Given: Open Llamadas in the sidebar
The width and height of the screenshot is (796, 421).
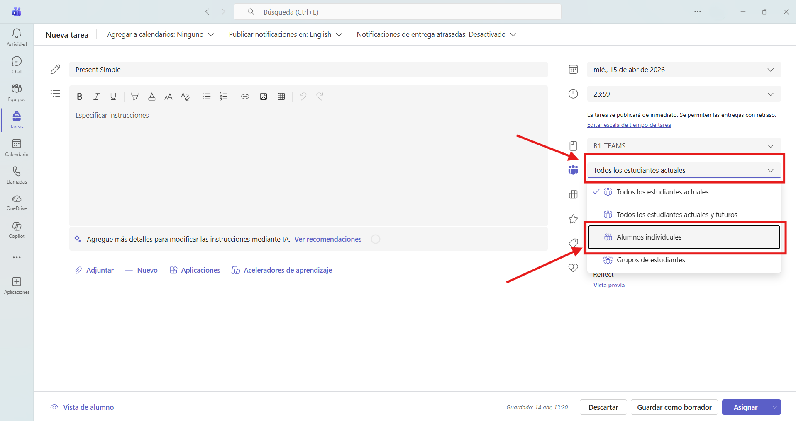Looking at the screenshot, I should coord(17,175).
